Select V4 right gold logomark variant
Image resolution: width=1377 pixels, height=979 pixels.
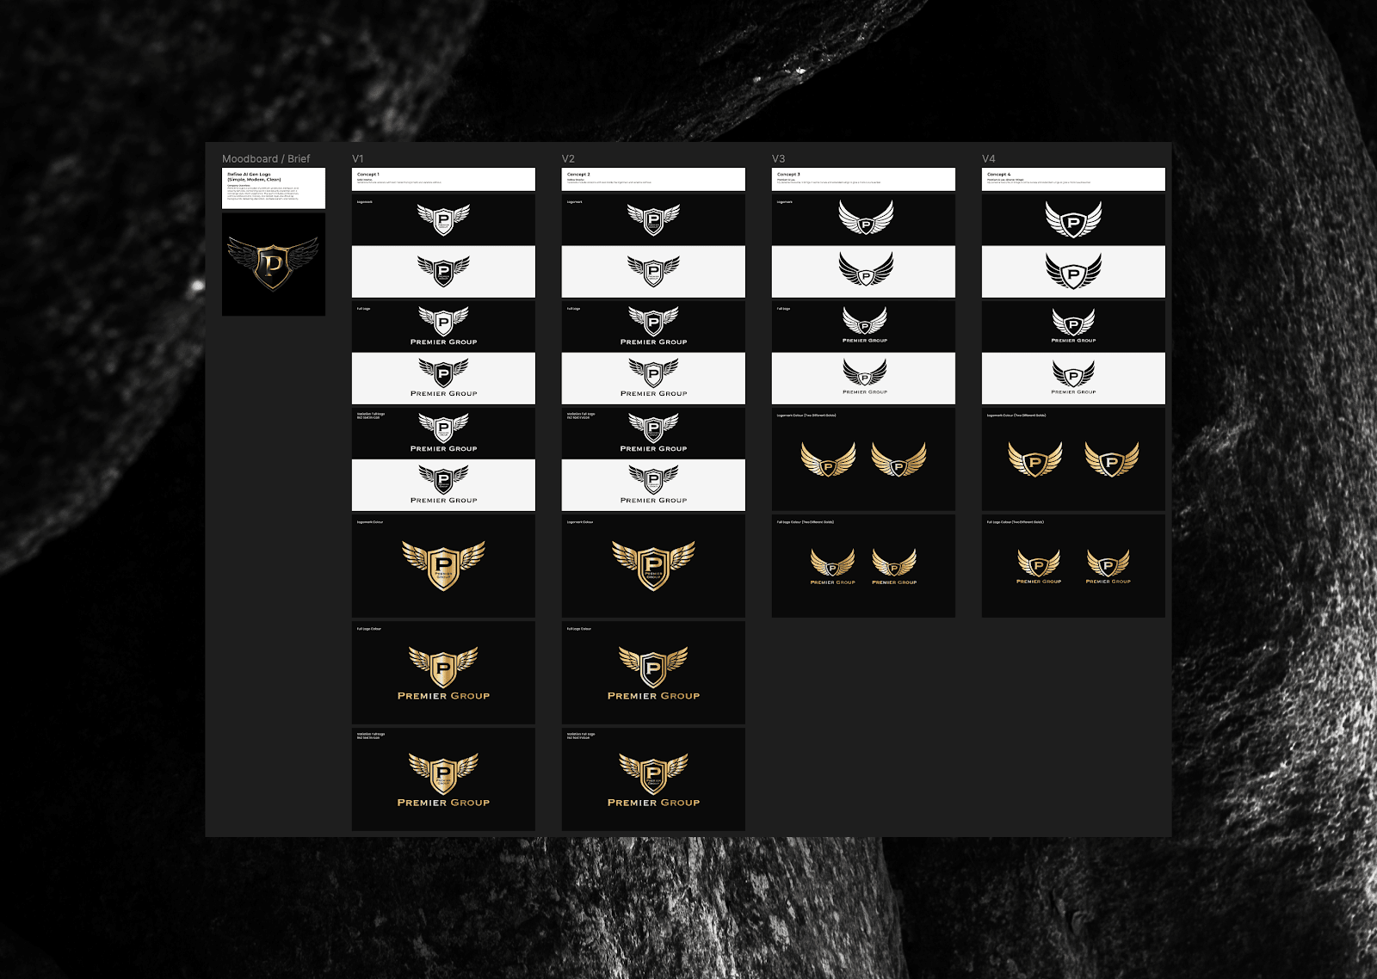pyautogui.click(x=1112, y=459)
